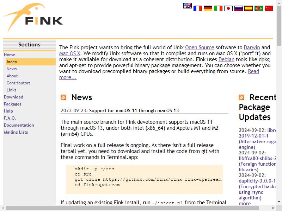This screenshot has width=282, height=211.
Task: Switch to the Spanish flag
Action: 249,8
